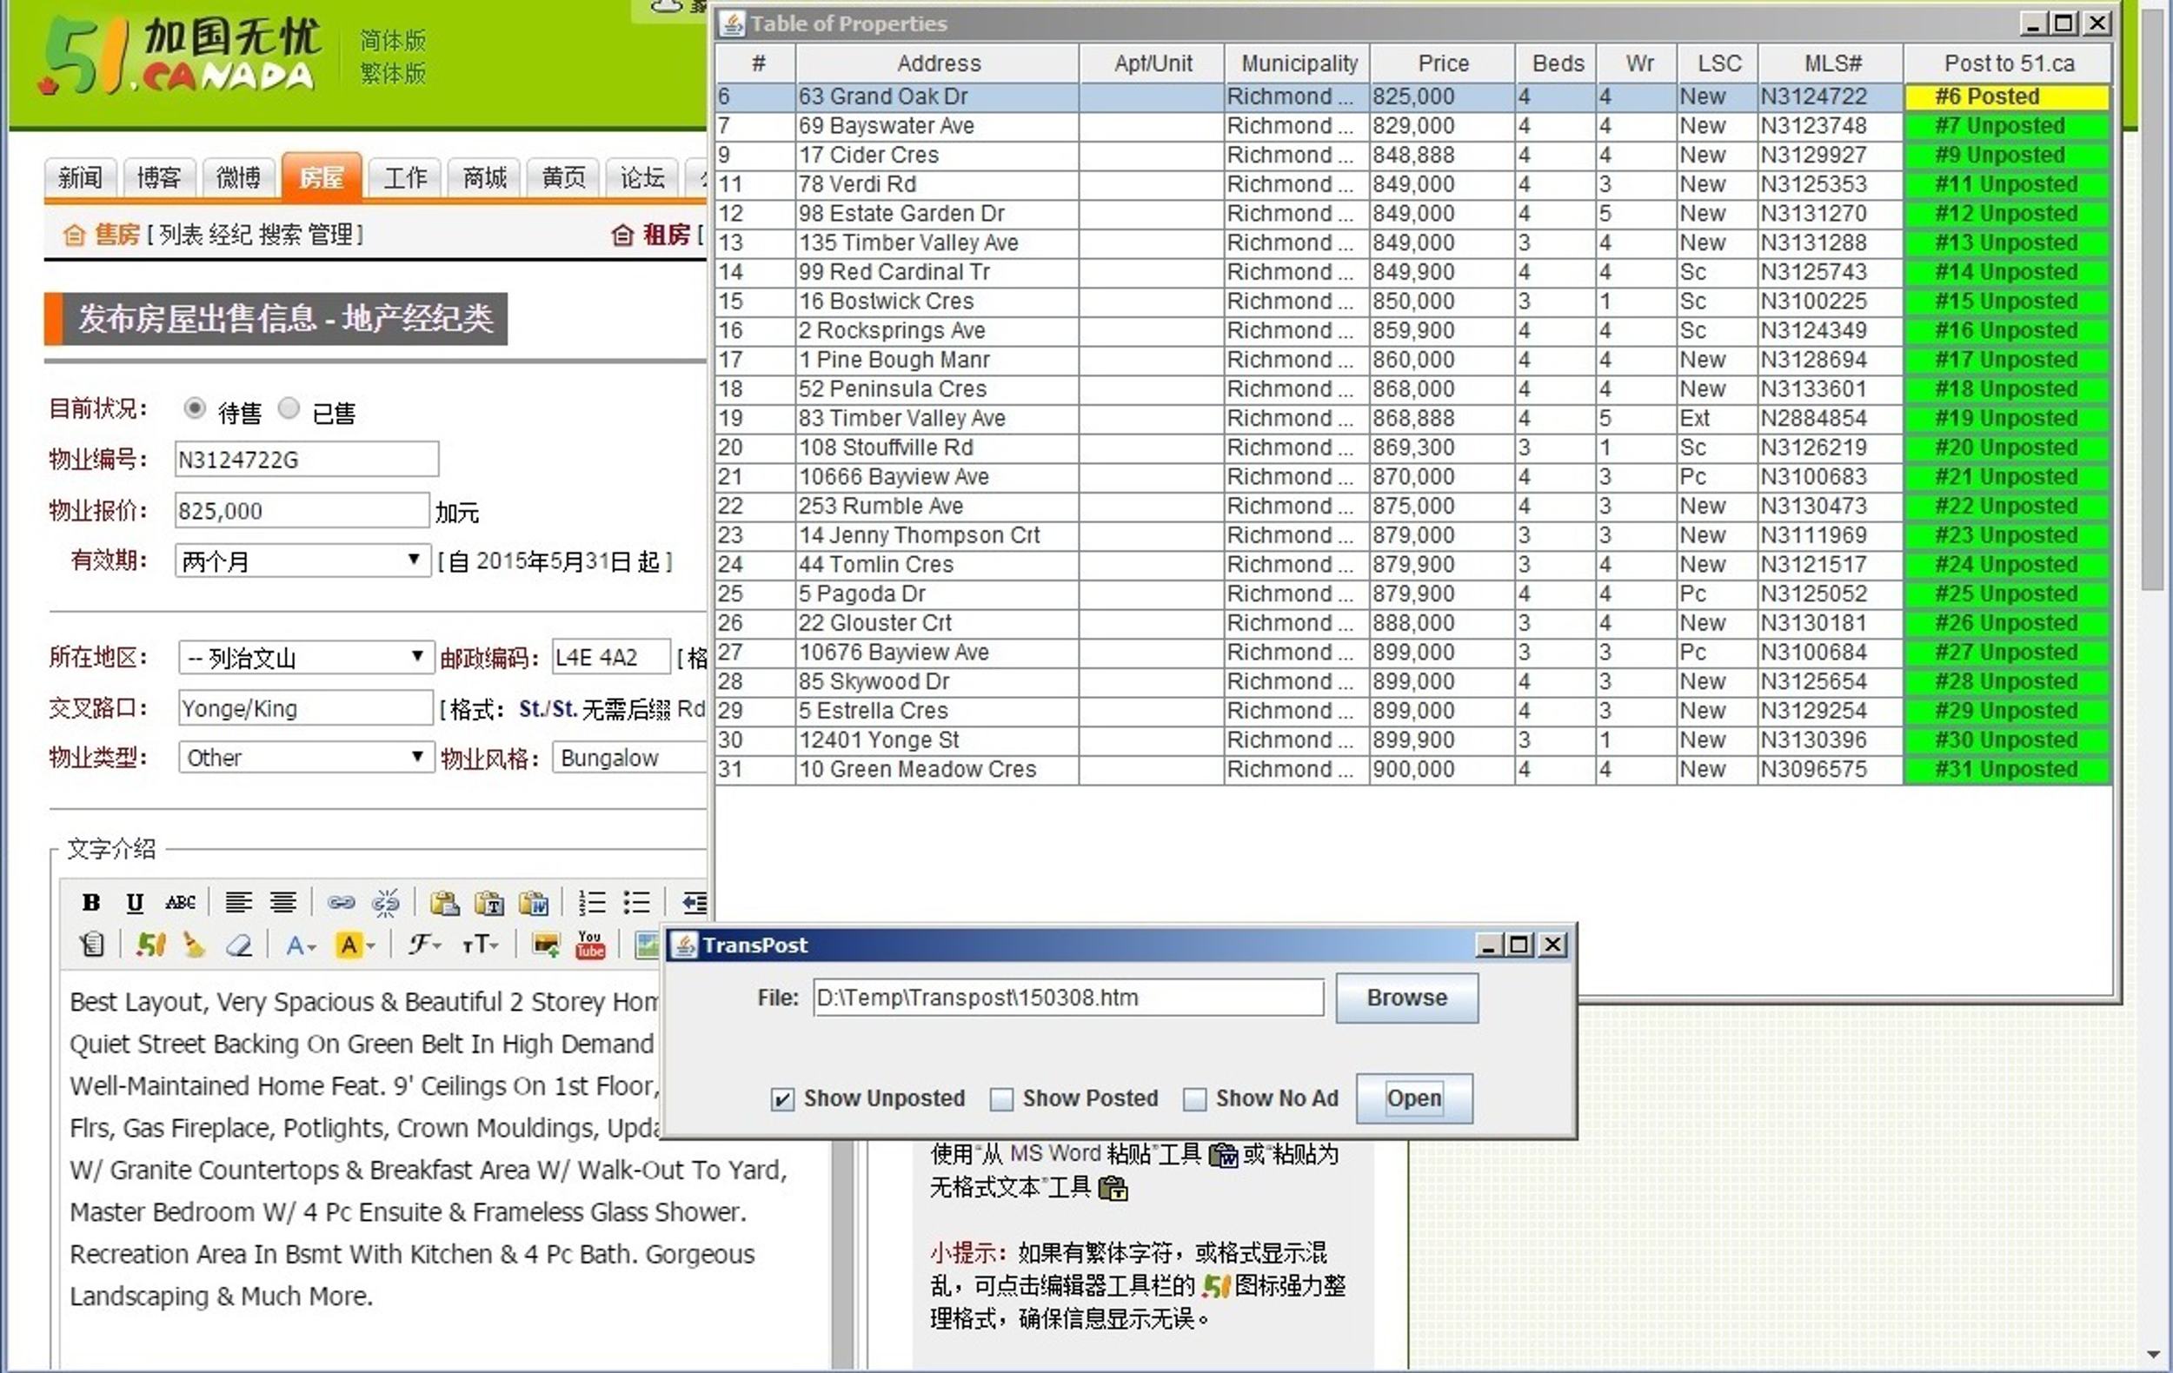Viewport: 2173px width, 1373px height.
Task: Click the #7 Unposted cell for Bayswater Ave
Action: (x=2007, y=125)
